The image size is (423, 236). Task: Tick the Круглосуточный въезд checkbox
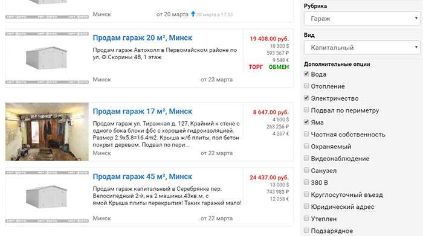pos(306,194)
